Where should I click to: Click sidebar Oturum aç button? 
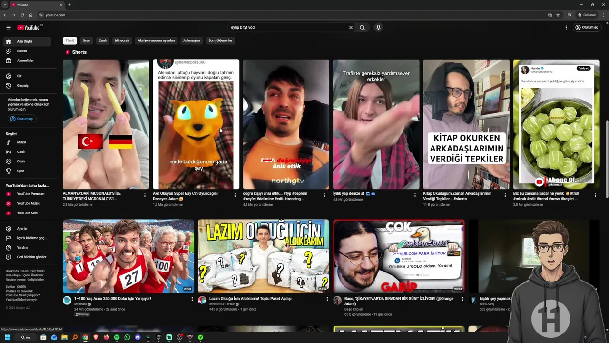tap(22, 119)
